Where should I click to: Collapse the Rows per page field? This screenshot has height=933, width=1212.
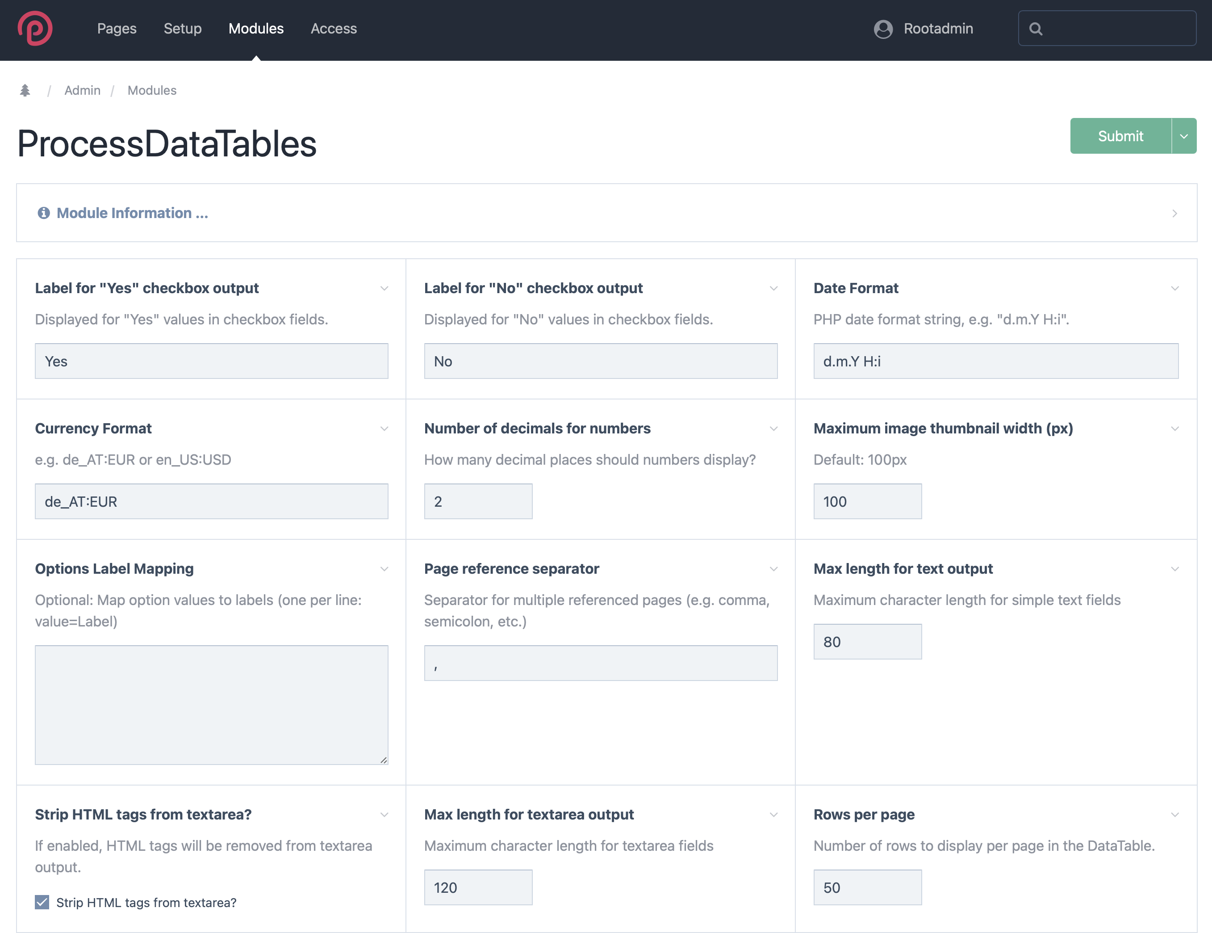pos(1174,815)
